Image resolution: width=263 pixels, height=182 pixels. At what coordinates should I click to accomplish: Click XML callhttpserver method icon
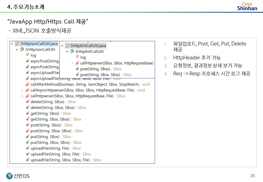[x=77, y=63]
